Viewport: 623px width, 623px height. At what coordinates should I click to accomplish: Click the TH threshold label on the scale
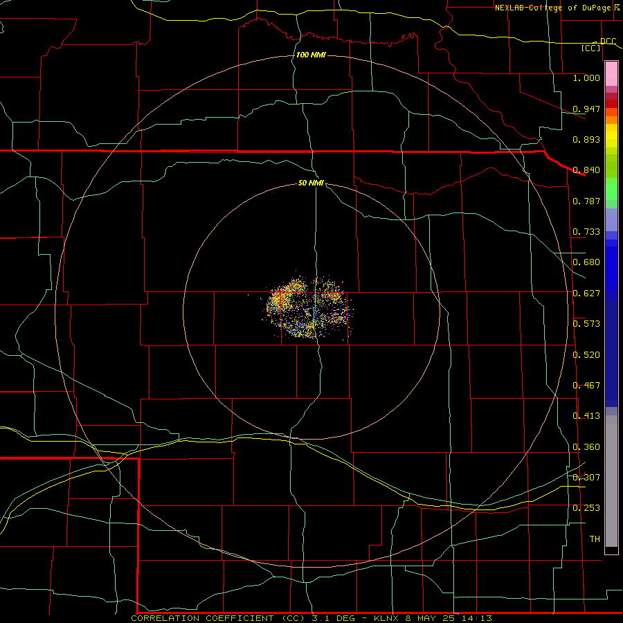595,539
